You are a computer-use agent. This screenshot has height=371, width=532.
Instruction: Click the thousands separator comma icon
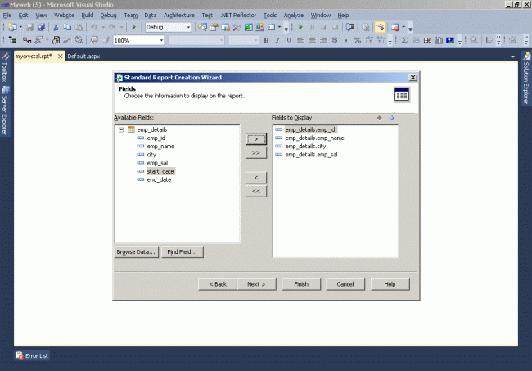(345, 40)
